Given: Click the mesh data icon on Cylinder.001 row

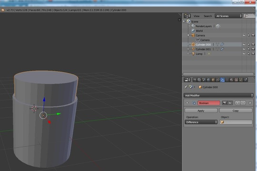Looking at the screenshot, I should click(217, 49).
